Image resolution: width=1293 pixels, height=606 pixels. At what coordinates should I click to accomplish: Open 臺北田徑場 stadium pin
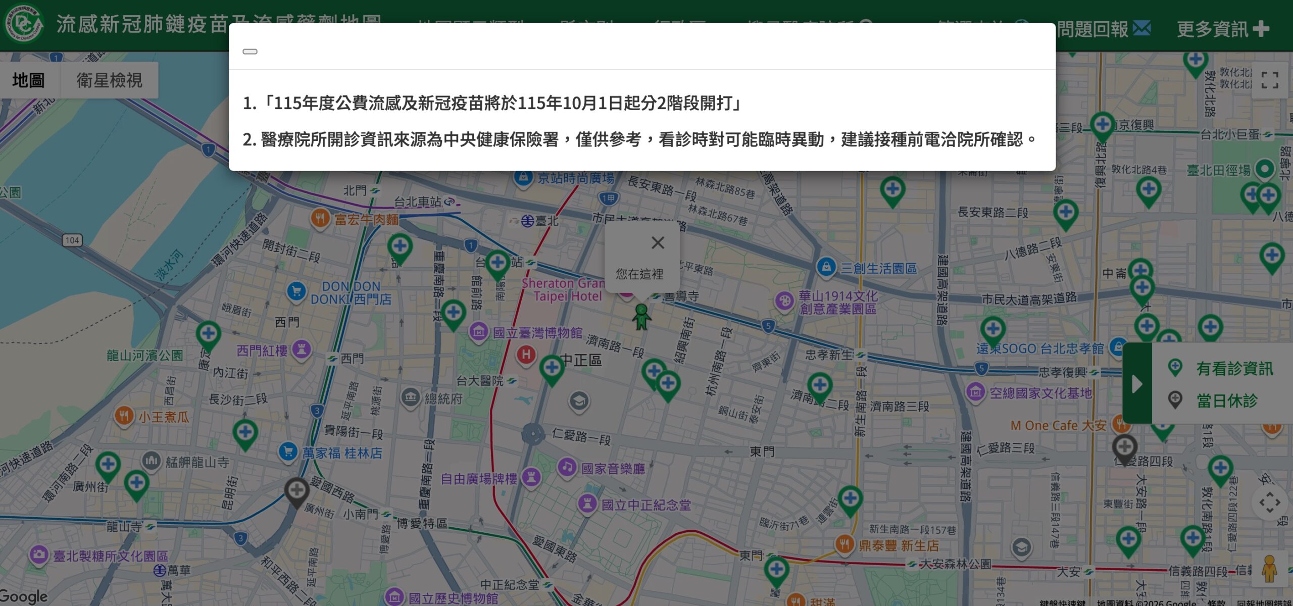pos(1264,170)
